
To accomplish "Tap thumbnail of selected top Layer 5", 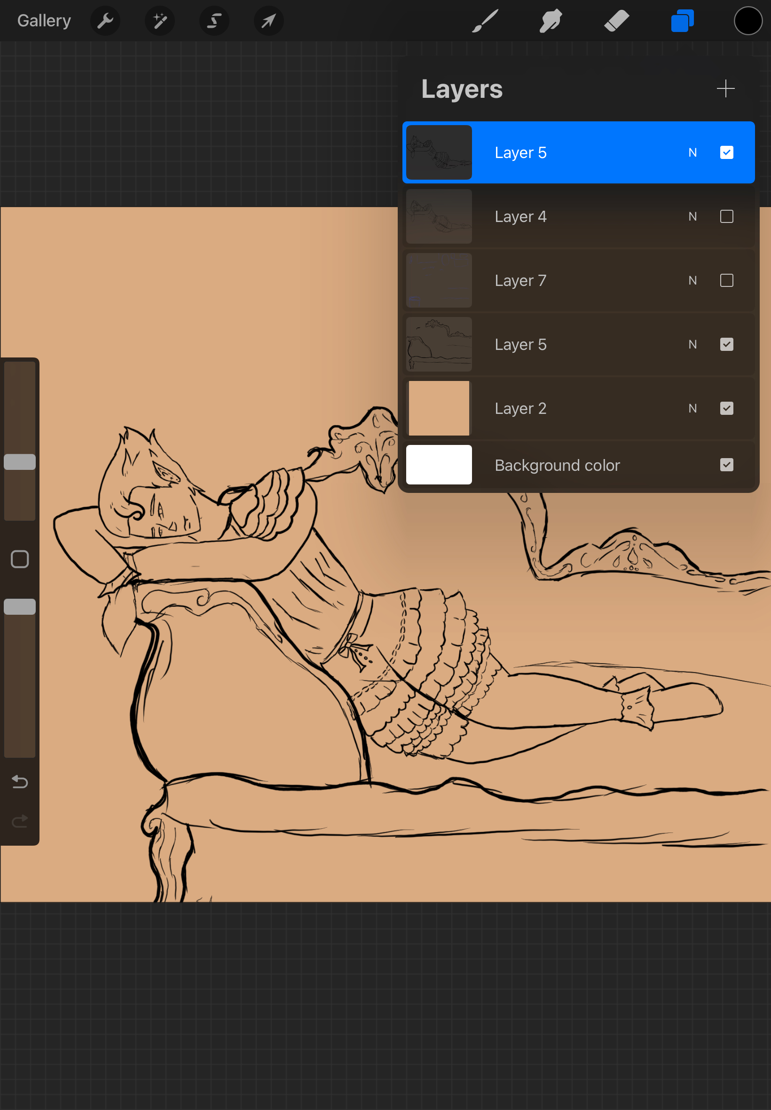I will click(439, 153).
